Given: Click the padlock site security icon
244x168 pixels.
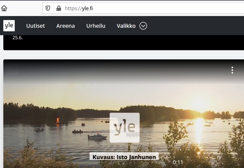Looking at the screenshot, I should pos(59,8).
